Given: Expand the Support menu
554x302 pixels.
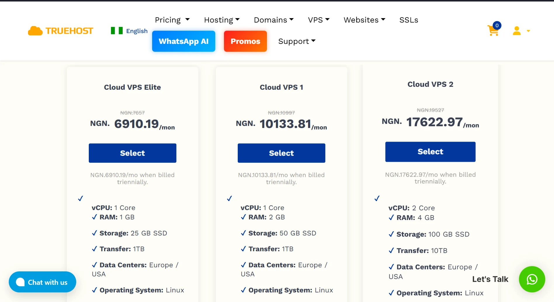Looking at the screenshot, I should (x=297, y=41).
